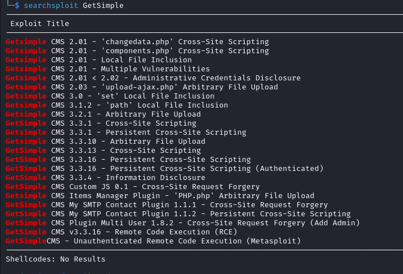403x274 pixels.
Task: Select the v3.3.16 Remote Code Execution (RCE) line
Action: pyautogui.click(x=121, y=232)
